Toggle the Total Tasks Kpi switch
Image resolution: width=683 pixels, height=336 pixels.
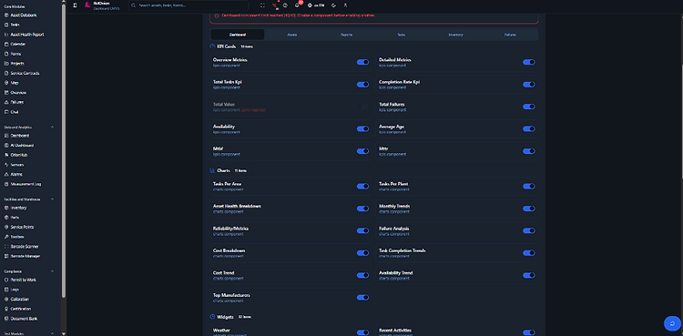pos(362,85)
